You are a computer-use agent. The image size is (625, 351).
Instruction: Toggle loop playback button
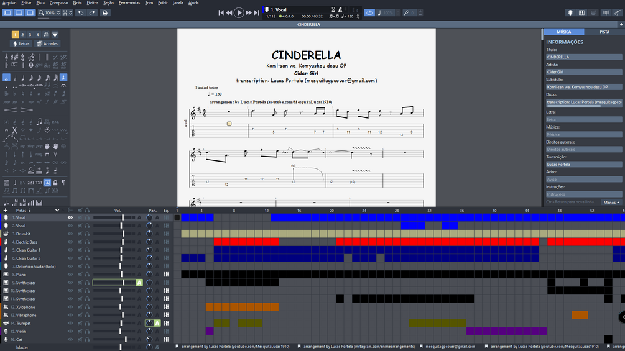pyautogui.click(x=369, y=12)
